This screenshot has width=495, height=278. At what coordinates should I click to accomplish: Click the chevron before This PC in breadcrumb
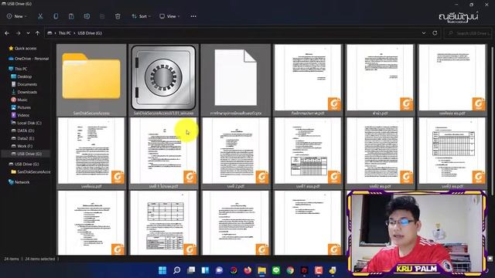pyautogui.click(x=55, y=33)
